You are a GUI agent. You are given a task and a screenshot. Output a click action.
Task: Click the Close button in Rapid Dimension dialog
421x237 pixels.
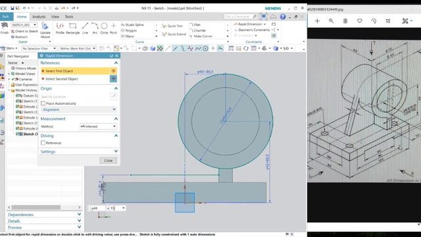109,161
